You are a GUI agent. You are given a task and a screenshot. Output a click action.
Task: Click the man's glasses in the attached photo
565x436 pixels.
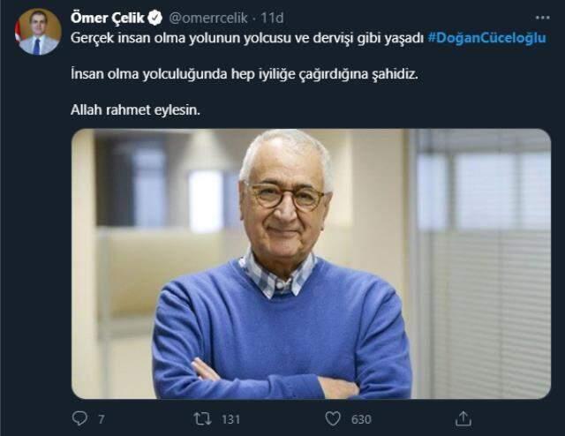(x=286, y=196)
